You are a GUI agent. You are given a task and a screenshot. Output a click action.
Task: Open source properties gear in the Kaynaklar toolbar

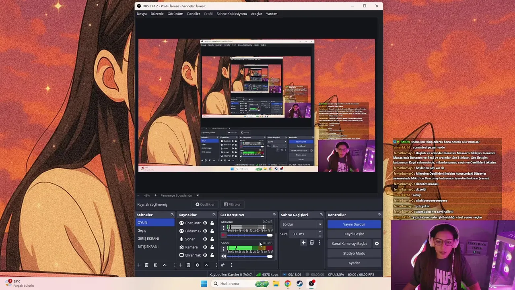(197, 265)
